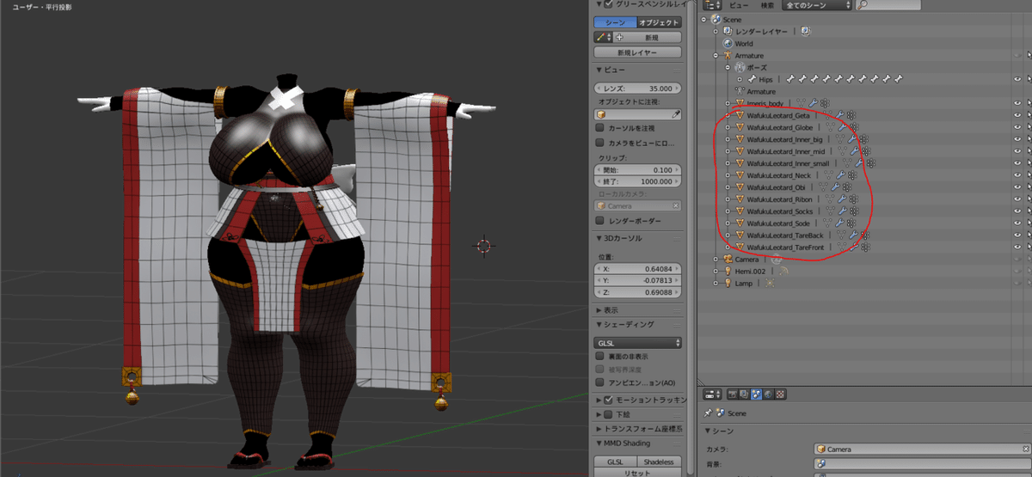Screen dimensions: 1032x477
Task: Enable the レンダーボーダー checkbox
Action: pos(600,221)
